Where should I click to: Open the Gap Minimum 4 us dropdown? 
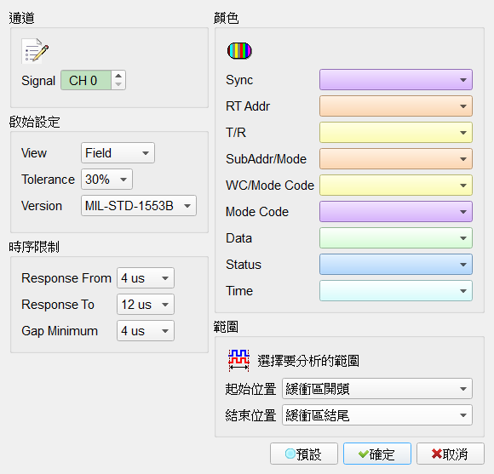(146, 331)
